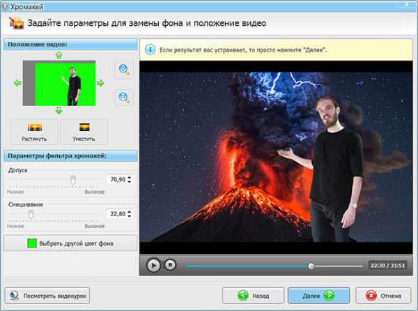Click the green-screen video position thumbnail
Viewport: 418px width, 311px height.
click(59, 83)
